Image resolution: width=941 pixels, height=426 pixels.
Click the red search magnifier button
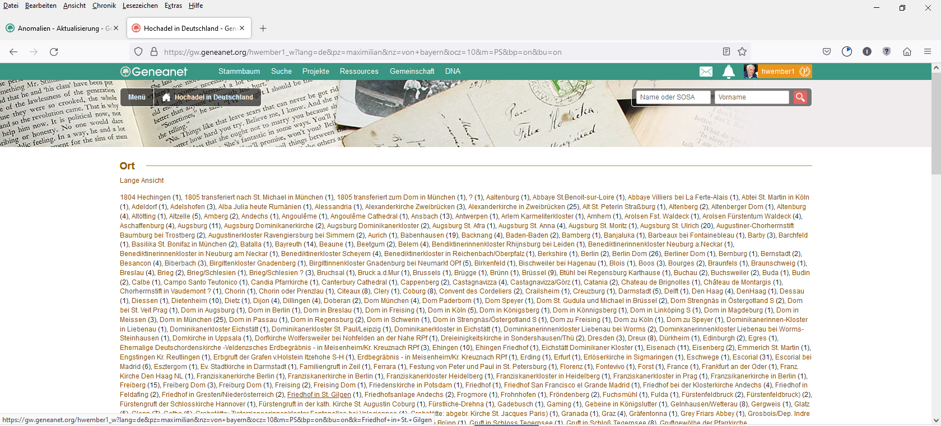(800, 97)
